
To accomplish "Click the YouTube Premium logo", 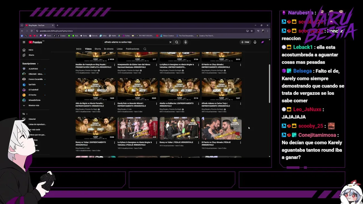I will pyautogui.click(x=35, y=42).
